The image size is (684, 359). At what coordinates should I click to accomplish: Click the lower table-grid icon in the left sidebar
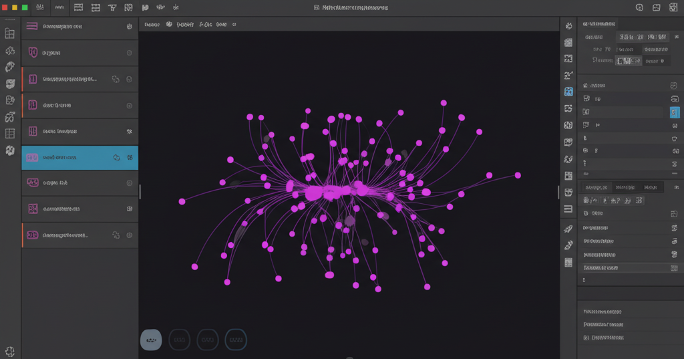point(9,134)
